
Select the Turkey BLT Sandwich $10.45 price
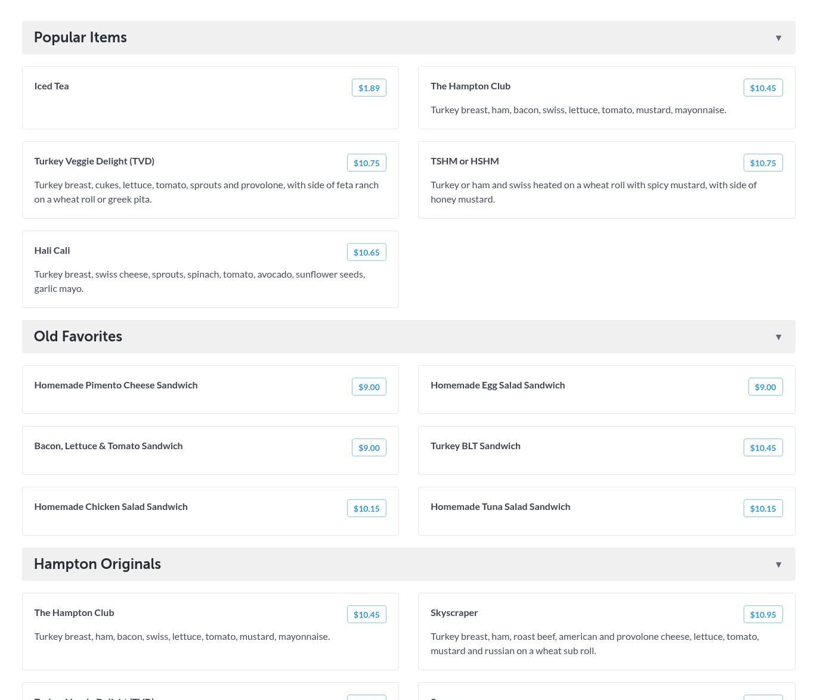coord(763,448)
